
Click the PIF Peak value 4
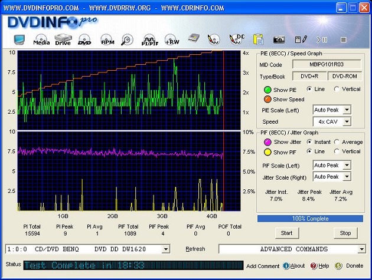[163, 233]
